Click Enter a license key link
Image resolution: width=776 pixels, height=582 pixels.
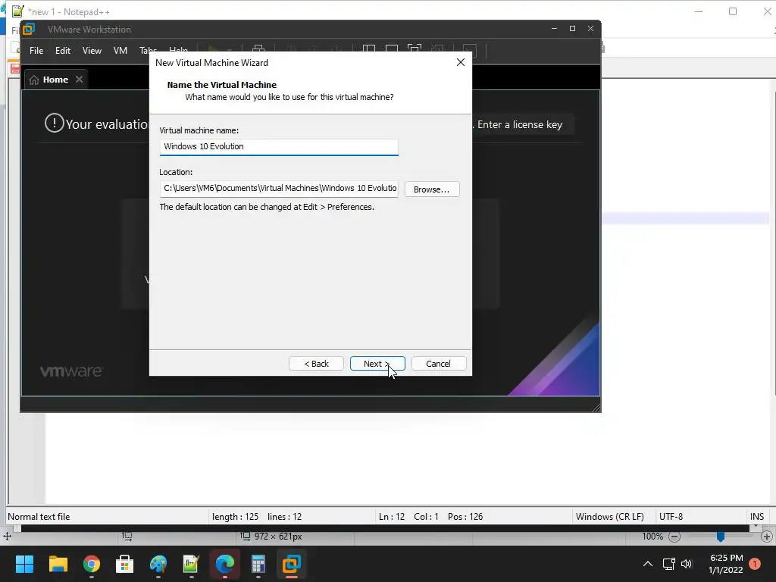[520, 125]
